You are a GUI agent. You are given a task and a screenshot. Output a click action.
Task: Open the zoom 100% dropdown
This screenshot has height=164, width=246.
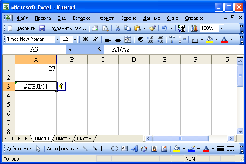221,28
